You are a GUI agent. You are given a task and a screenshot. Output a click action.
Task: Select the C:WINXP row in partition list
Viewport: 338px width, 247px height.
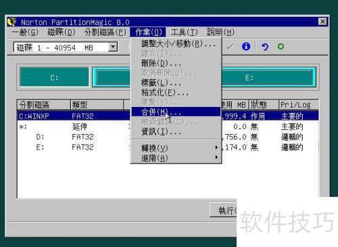point(168,116)
